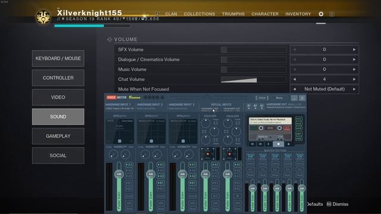Click the Music Volume slider bar
Image resolution: width=381 pixels, height=214 pixels.
[254, 70]
